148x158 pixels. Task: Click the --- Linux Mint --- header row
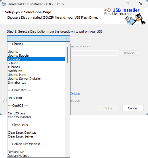click(36, 90)
